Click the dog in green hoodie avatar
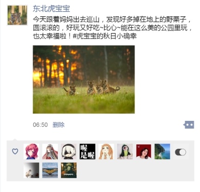The image size is (200, 192). [125, 152]
